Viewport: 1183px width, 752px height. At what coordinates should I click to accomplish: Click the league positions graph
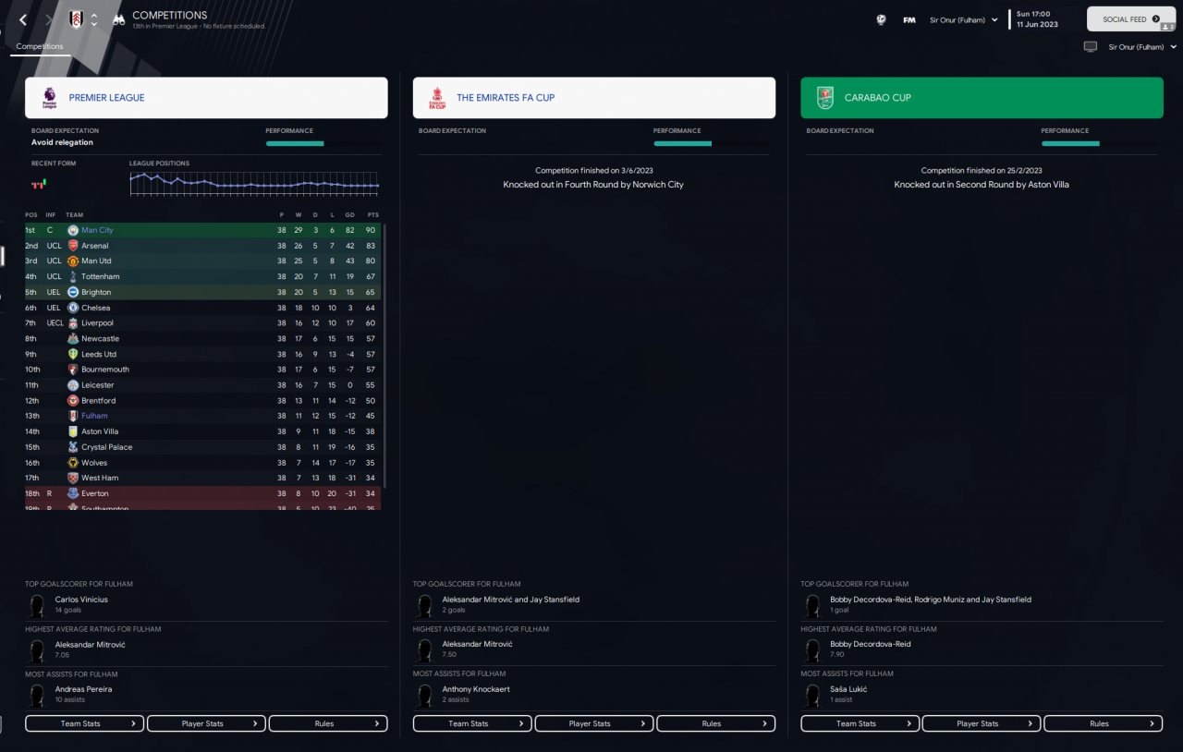[x=254, y=183]
